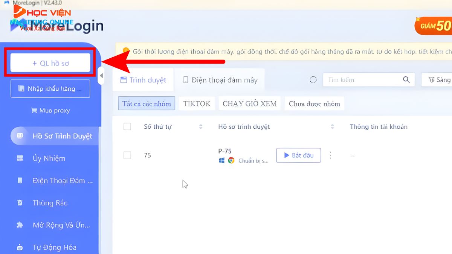The height and width of the screenshot is (254, 452).
Task: Open the TIKTOK group tab
Action: point(196,103)
